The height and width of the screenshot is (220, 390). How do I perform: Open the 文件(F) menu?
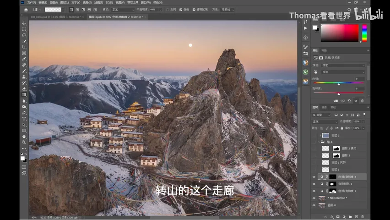point(32,2)
